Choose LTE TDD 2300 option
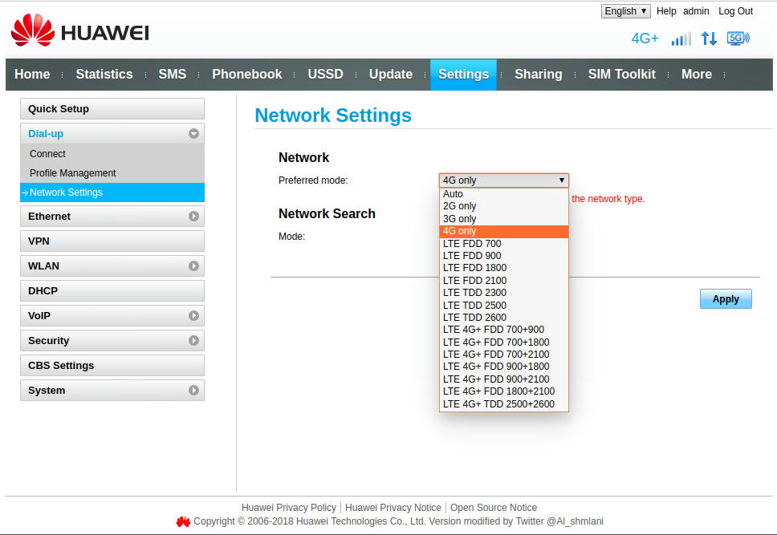The height and width of the screenshot is (535, 777). pyautogui.click(x=504, y=293)
